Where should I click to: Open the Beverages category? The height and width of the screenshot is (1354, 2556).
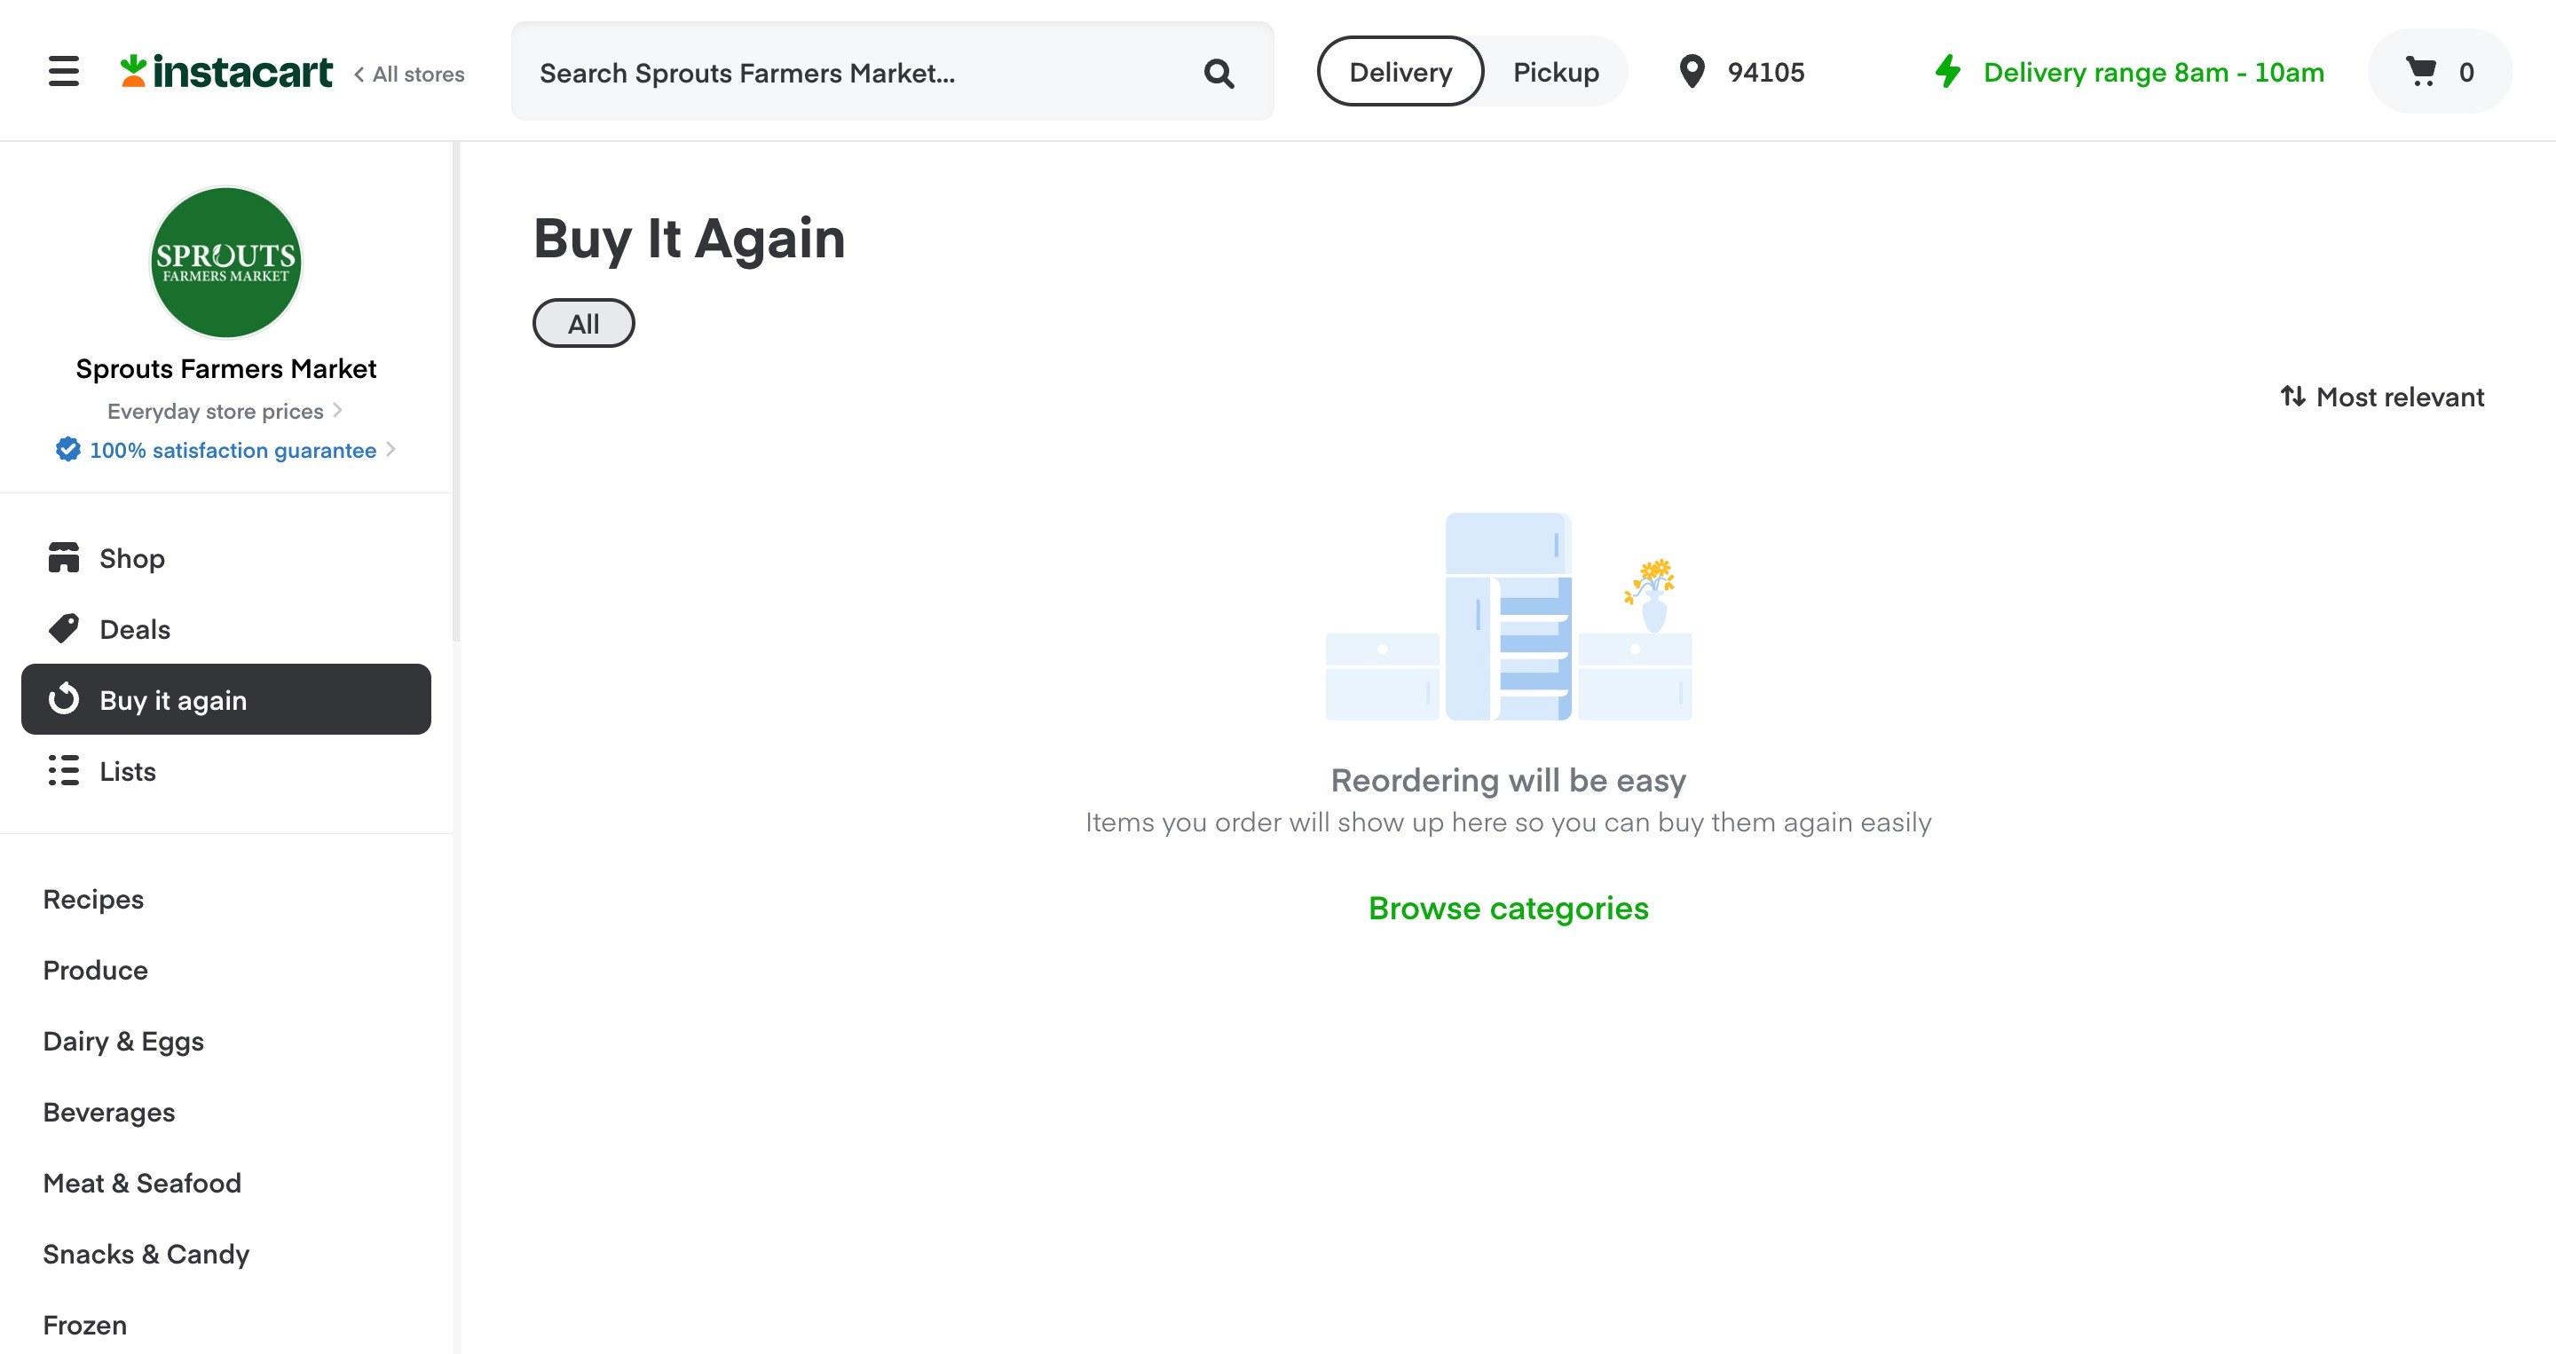pos(109,1112)
